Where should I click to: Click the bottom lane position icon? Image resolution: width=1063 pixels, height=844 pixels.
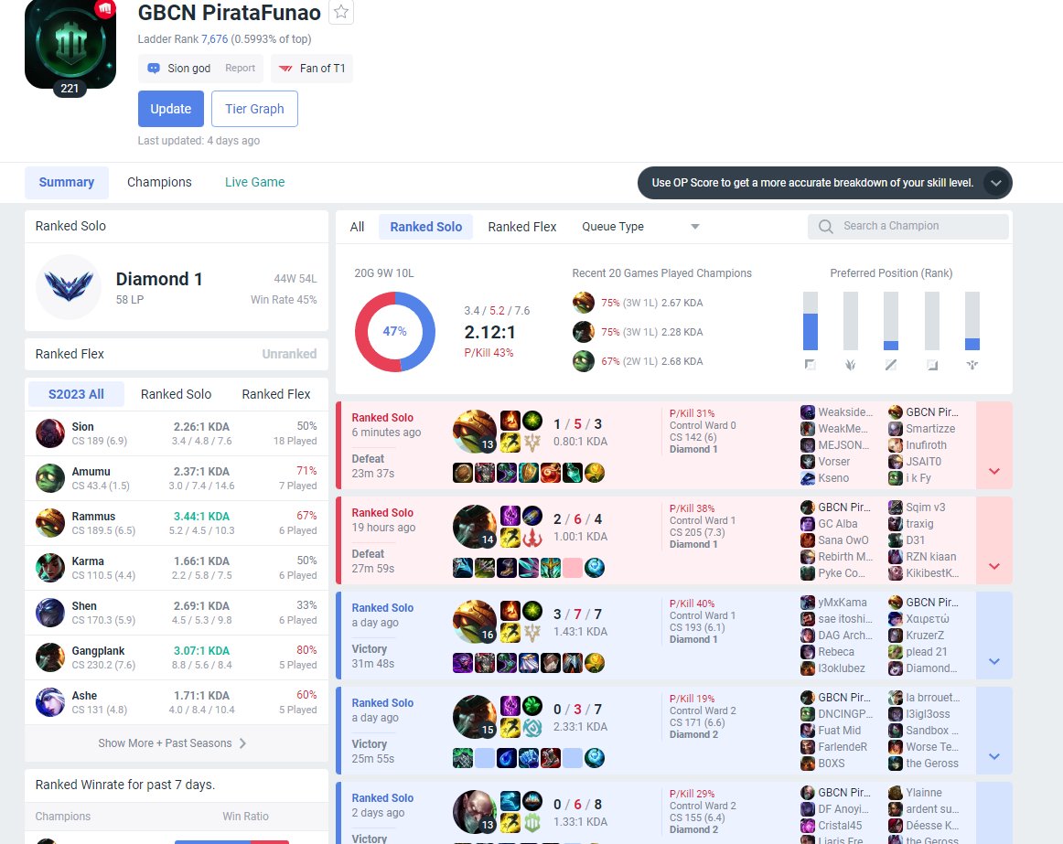pyautogui.click(x=932, y=365)
